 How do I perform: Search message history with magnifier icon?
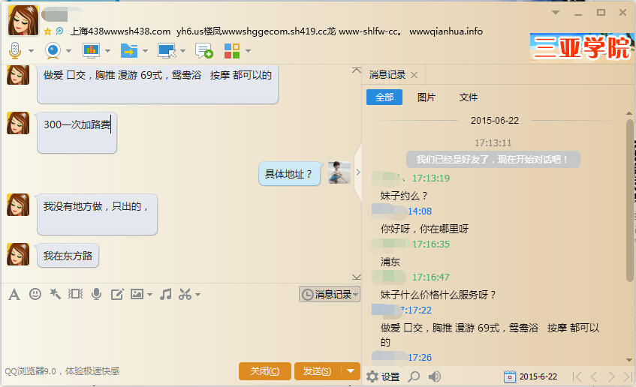coord(414,376)
